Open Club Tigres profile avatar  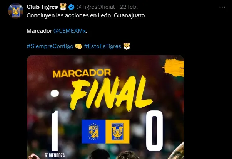pos(16,11)
